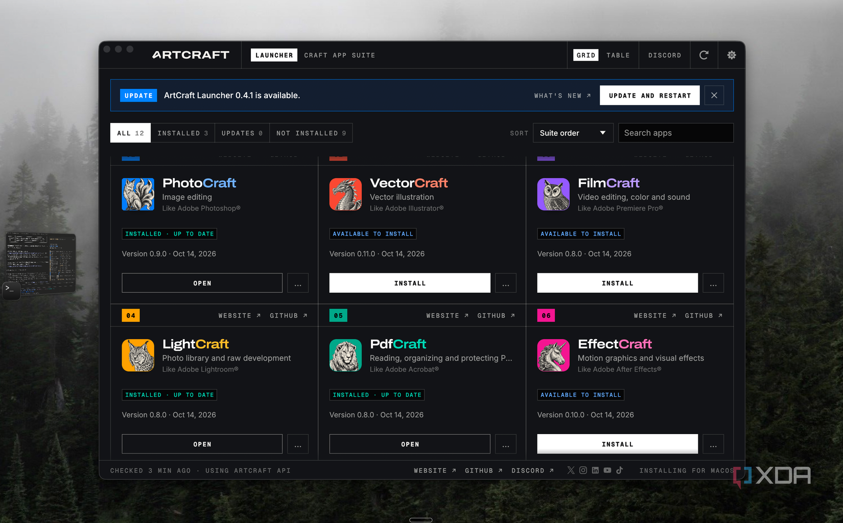Open VectorCraft's more options (...) button
The height and width of the screenshot is (523, 843).
click(x=506, y=283)
